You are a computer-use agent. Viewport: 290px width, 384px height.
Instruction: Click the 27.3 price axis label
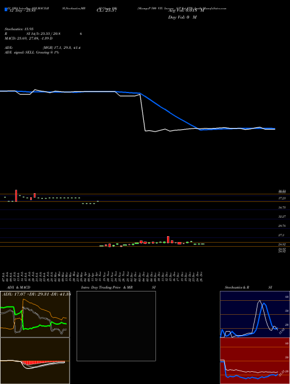tap(281, 235)
